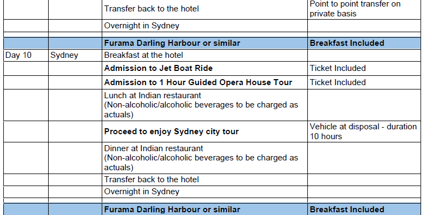Select 'Vehicle at disposal - duration 10 hours'
Screen dimensions: 426x215
[x=363, y=132]
